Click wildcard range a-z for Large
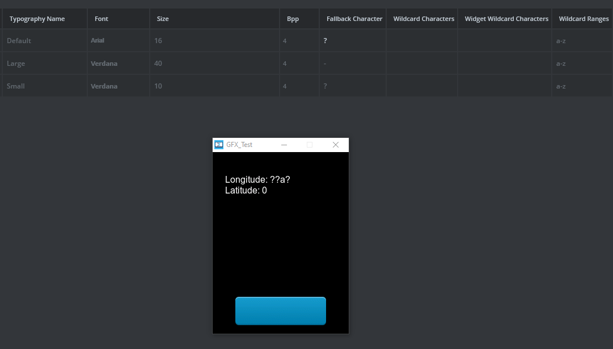Image resolution: width=613 pixels, height=349 pixels. tap(582, 64)
